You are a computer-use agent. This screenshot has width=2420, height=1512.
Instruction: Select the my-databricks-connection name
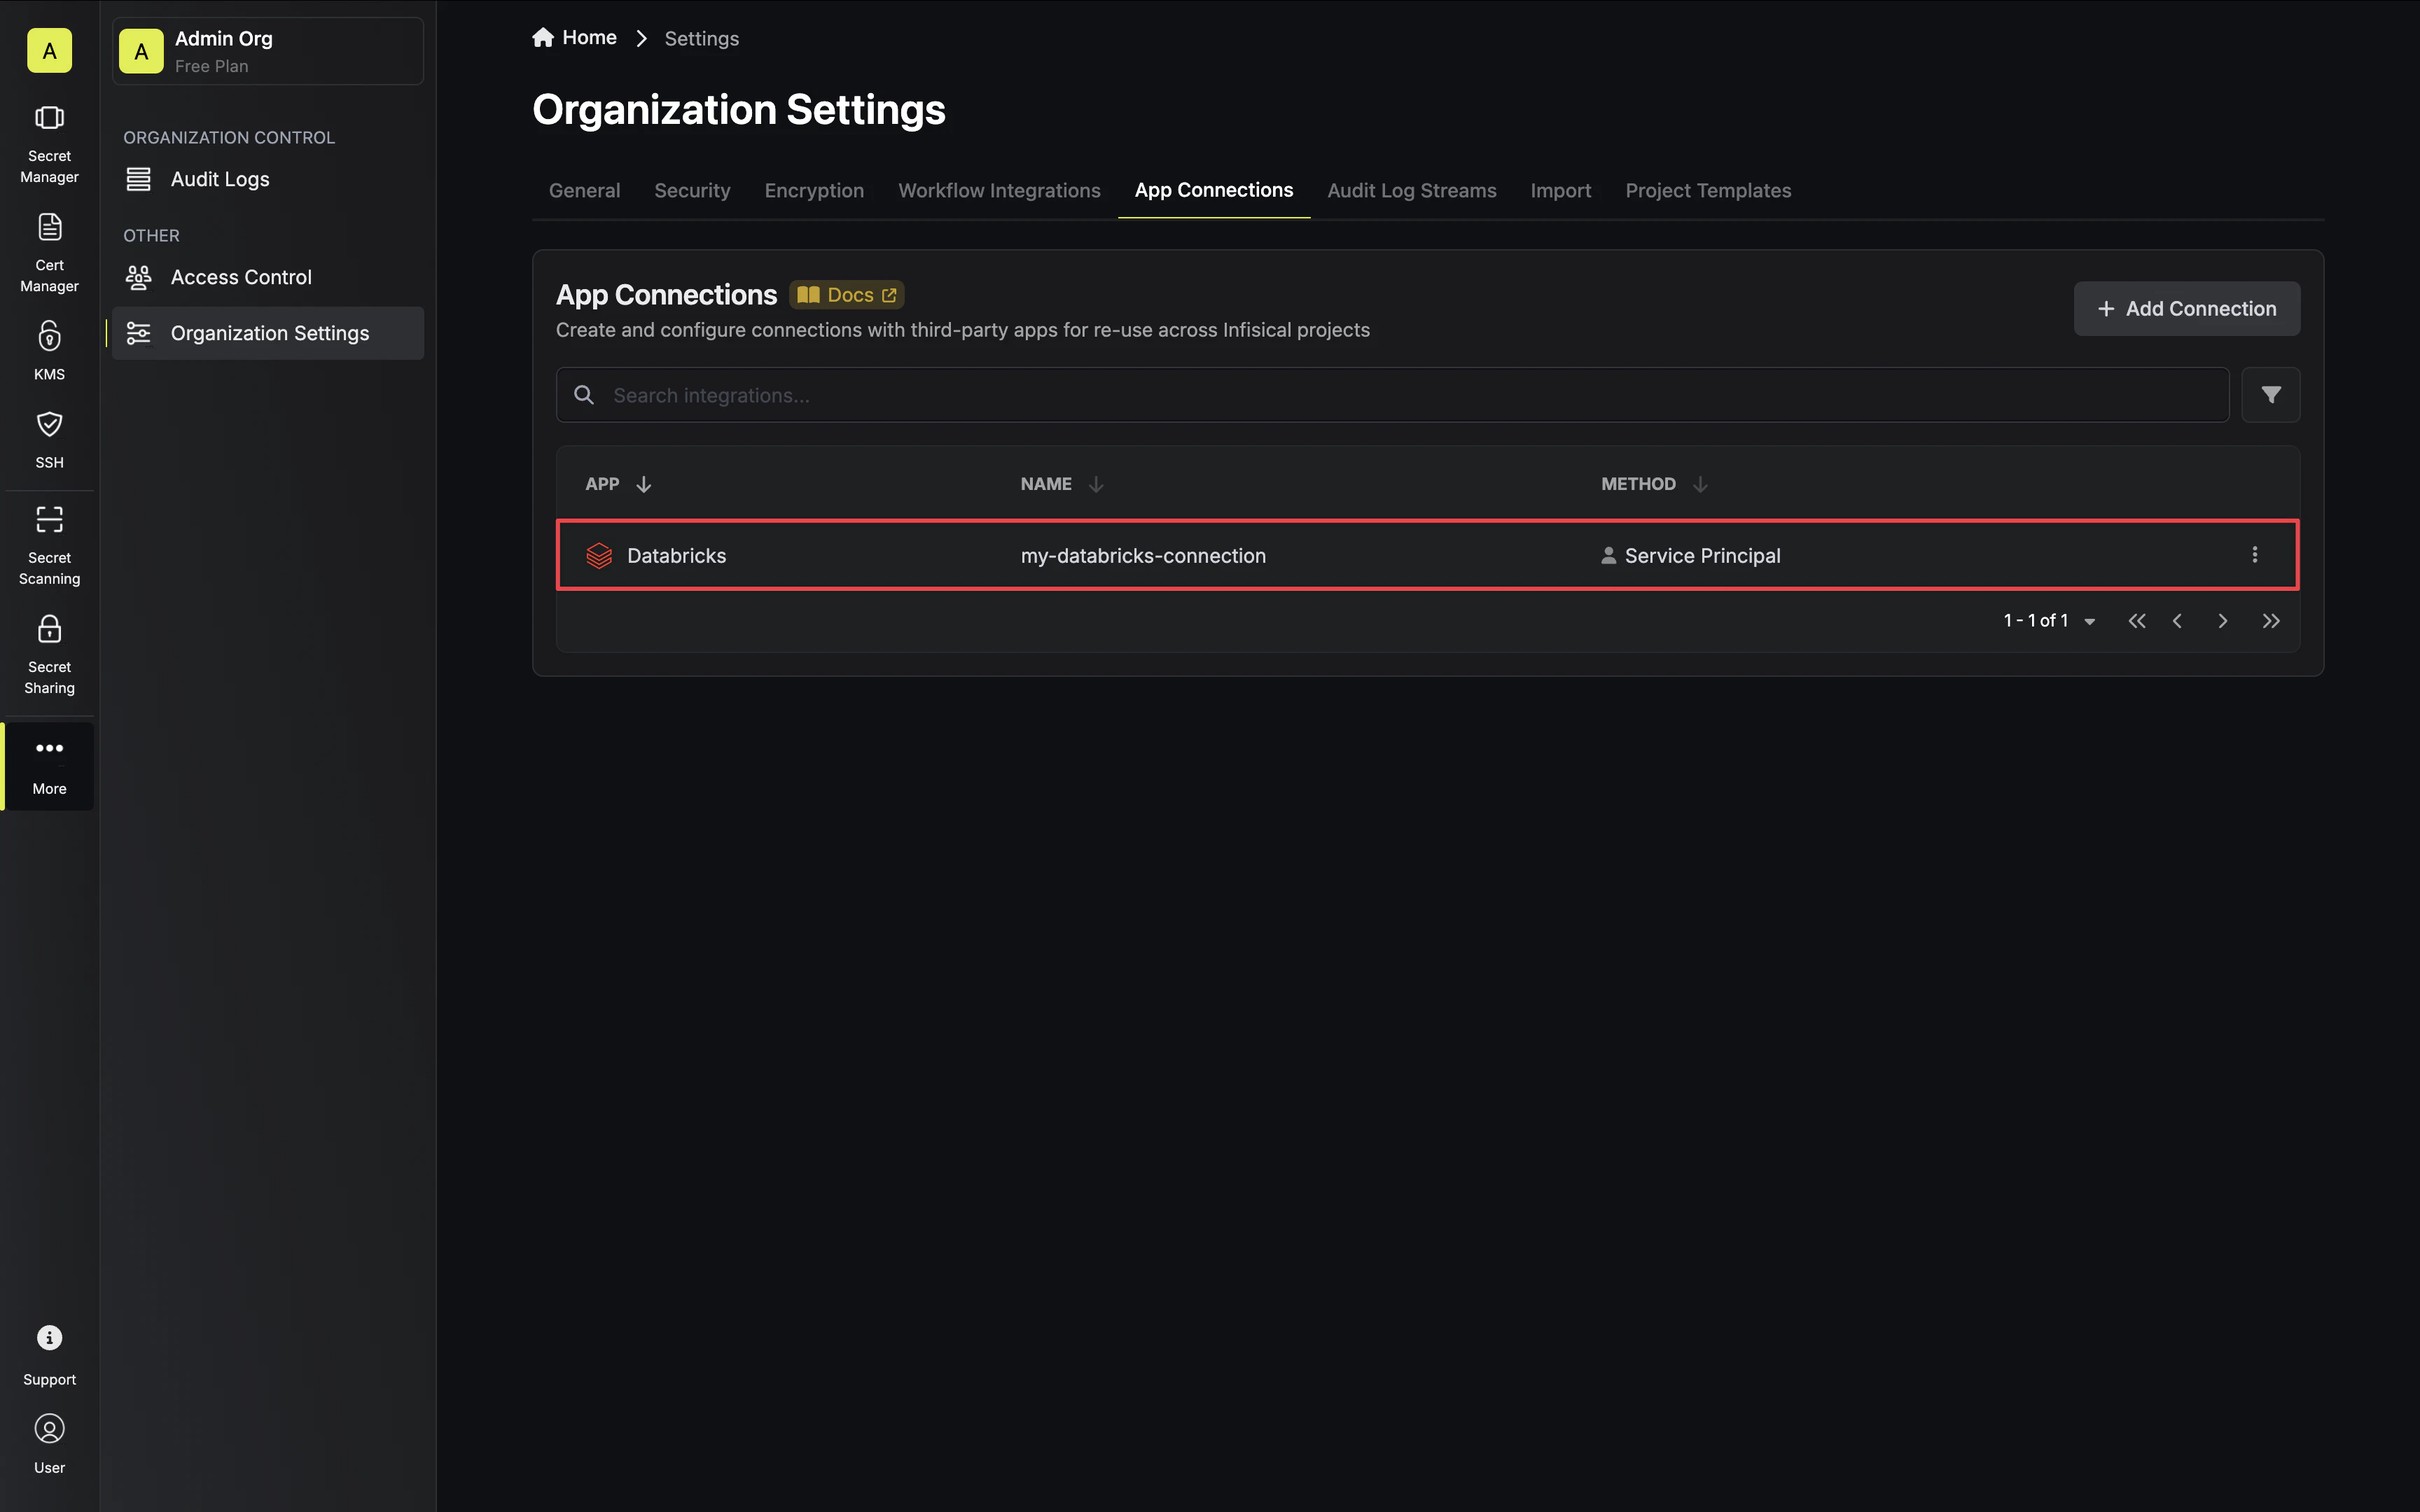point(1143,556)
